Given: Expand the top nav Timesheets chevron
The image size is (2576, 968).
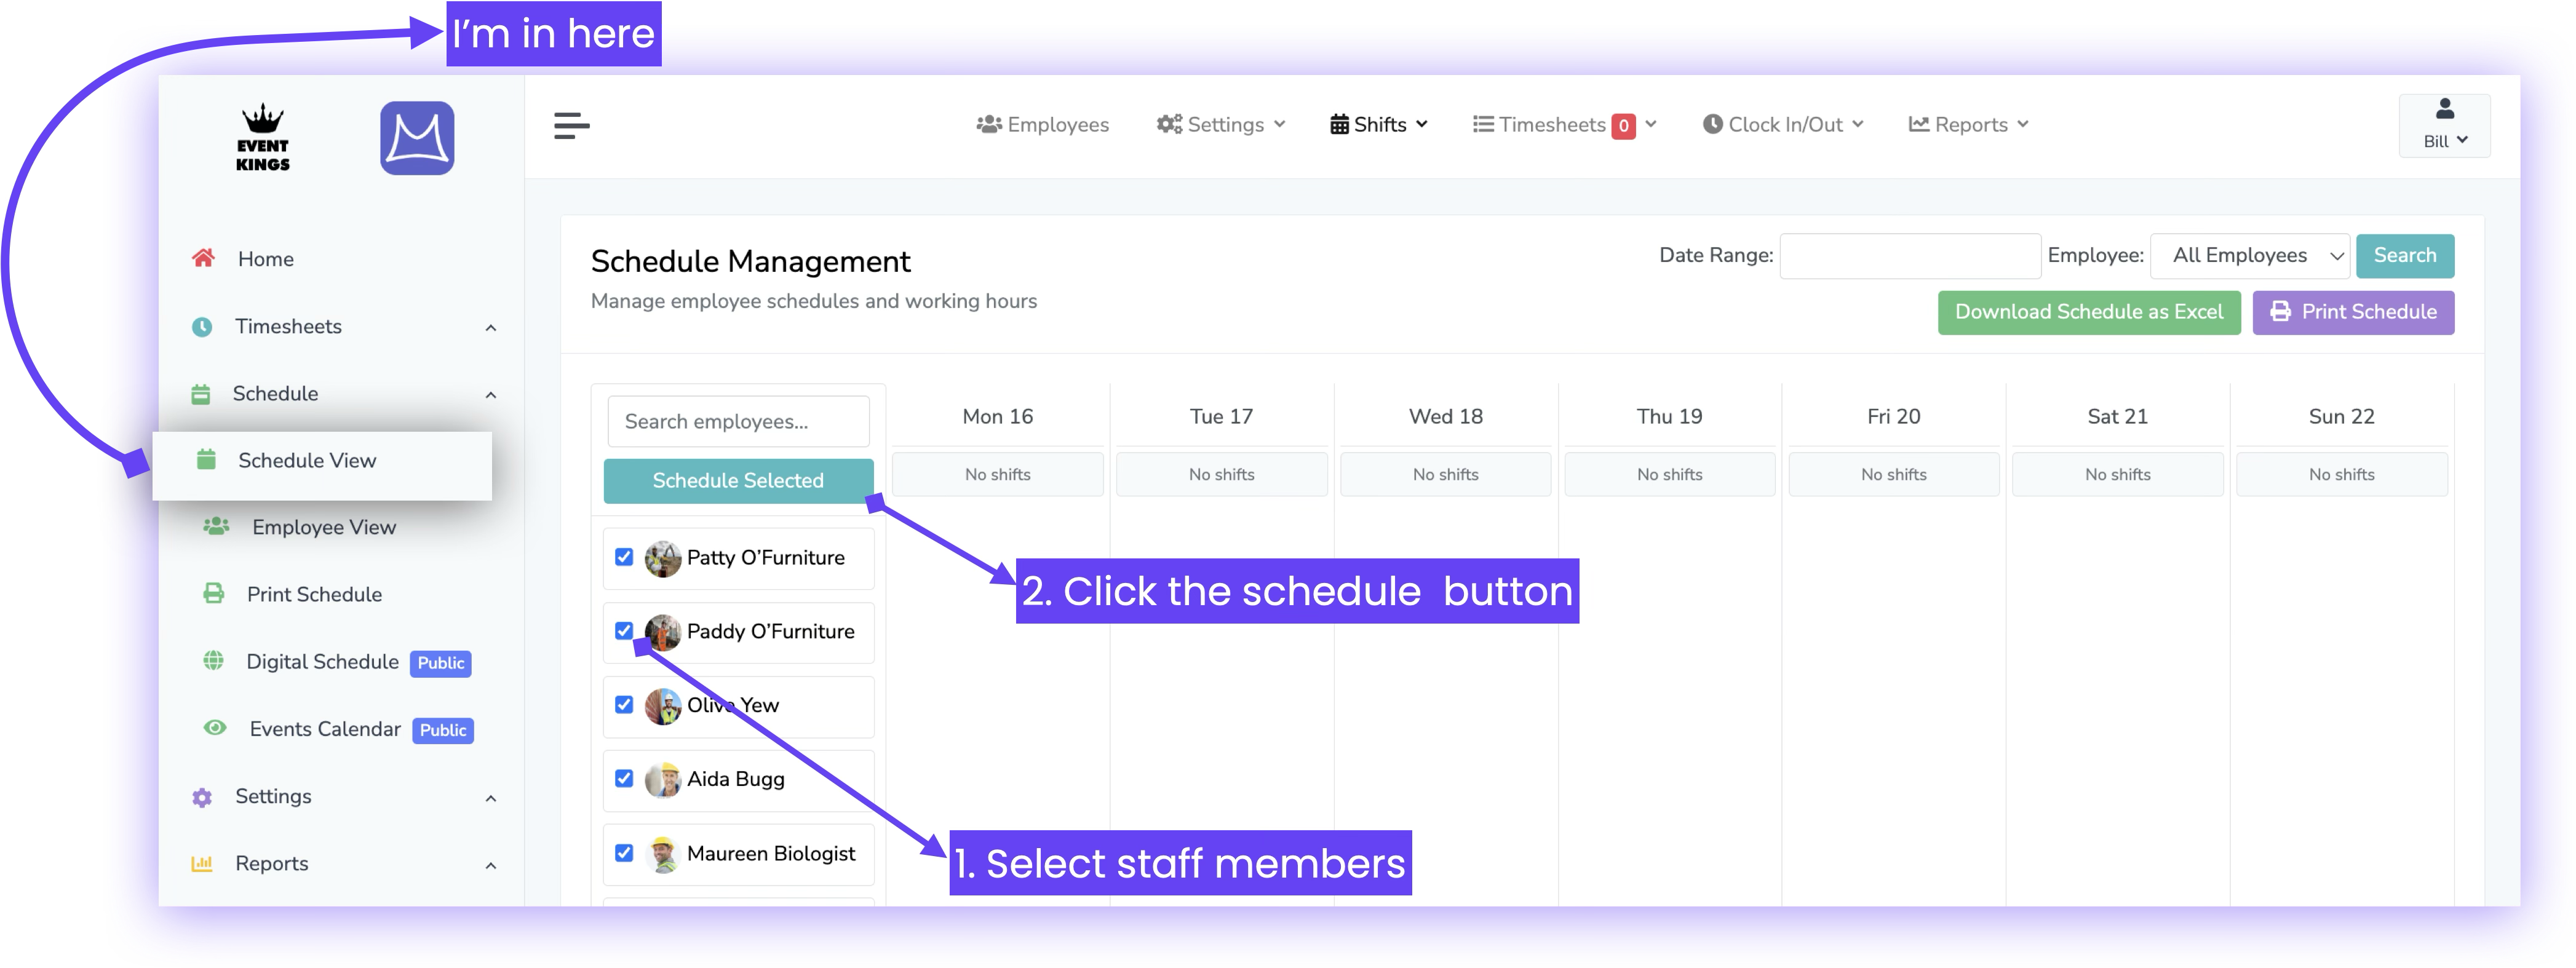Looking at the screenshot, I should coord(1651,125).
